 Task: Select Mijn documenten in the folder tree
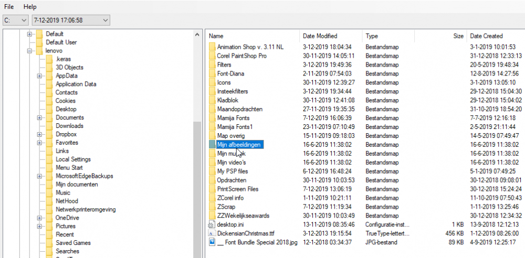coord(77,185)
